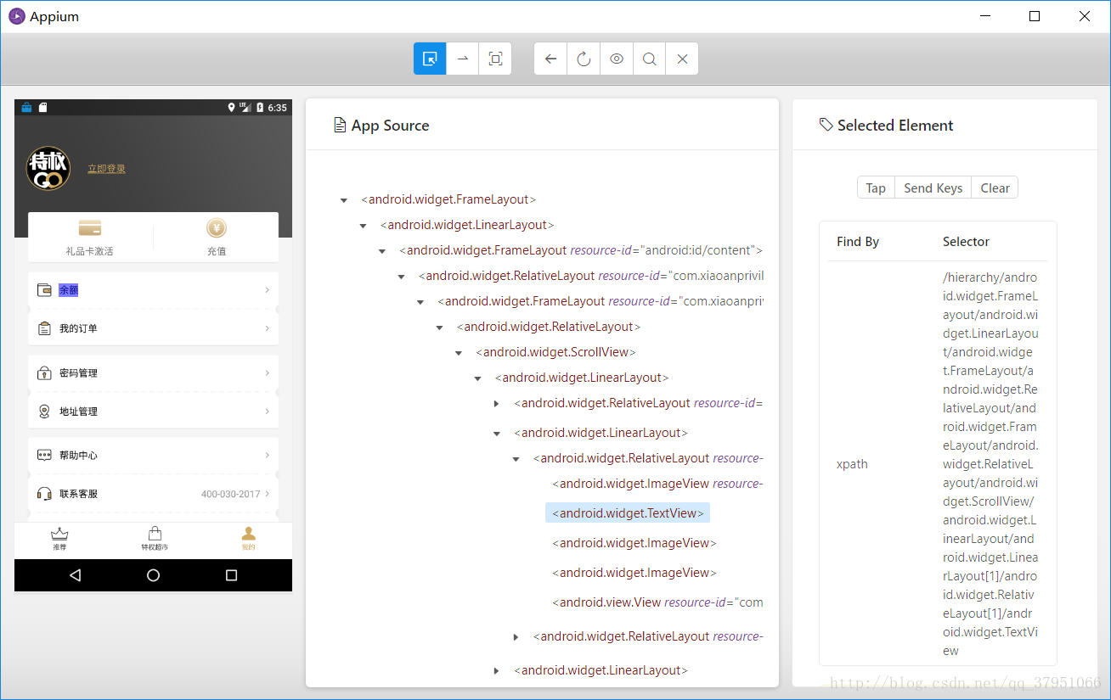Tap the location pin icon for 地址管理
The width and height of the screenshot is (1111, 700).
point(44,412)
